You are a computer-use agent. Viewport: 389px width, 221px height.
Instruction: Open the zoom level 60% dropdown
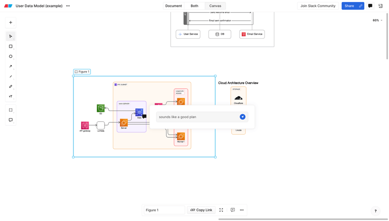377,20
